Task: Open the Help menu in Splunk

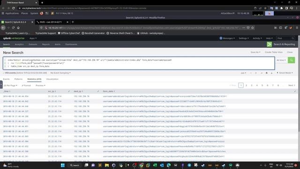Action: point(269,38)
